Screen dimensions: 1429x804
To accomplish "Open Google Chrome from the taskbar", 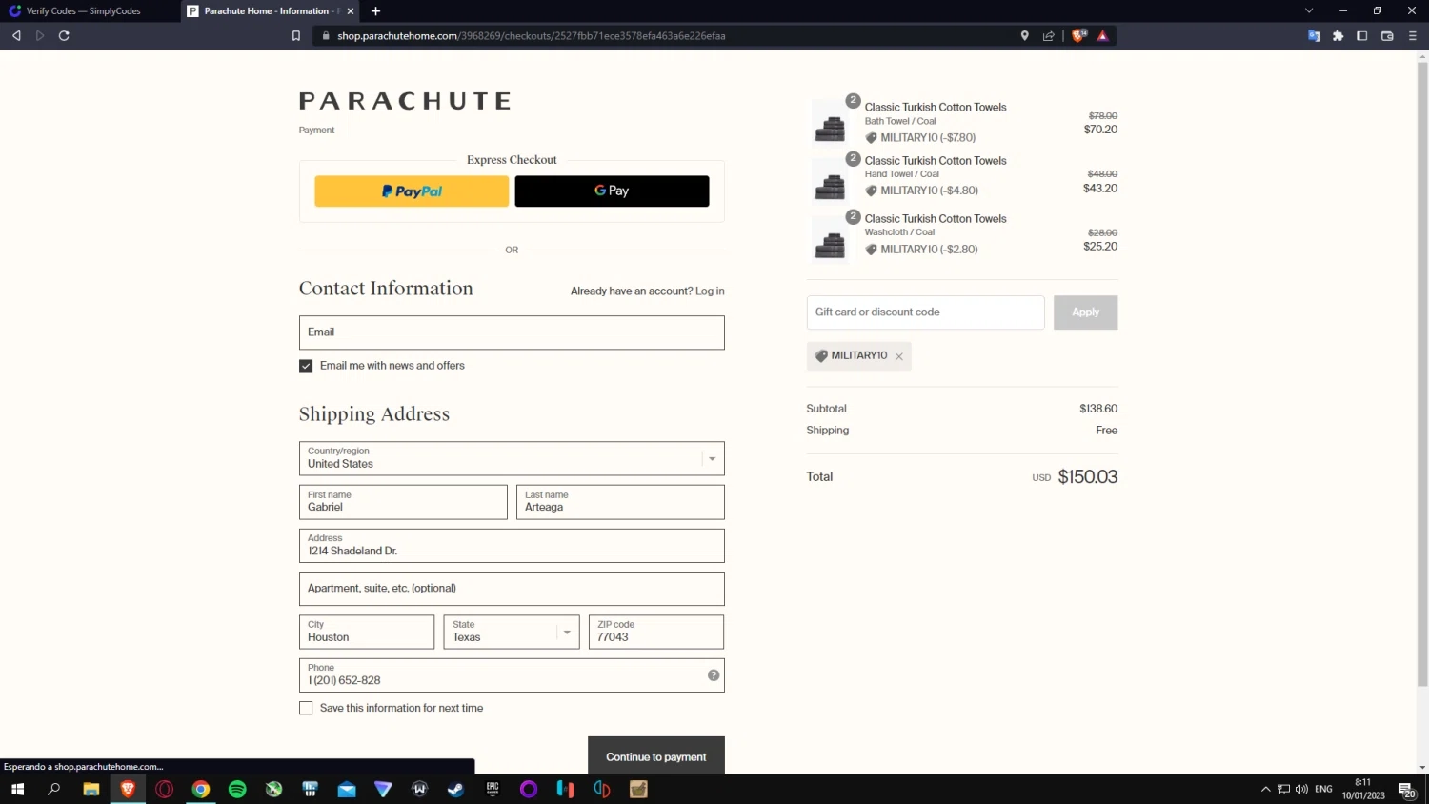I will pyautogui.click(x=201, y=789).
